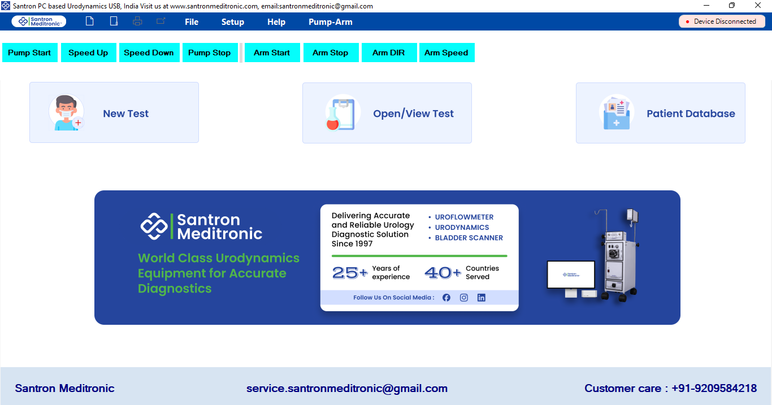
Task: Click the Arm Start button
Action: pyautogui.click(x=272, y=53)
